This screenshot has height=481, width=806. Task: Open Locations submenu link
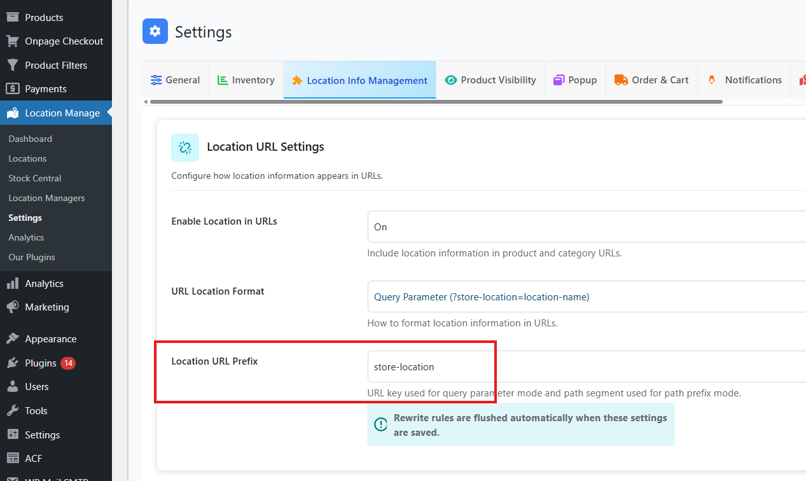[x=27, y=158]
